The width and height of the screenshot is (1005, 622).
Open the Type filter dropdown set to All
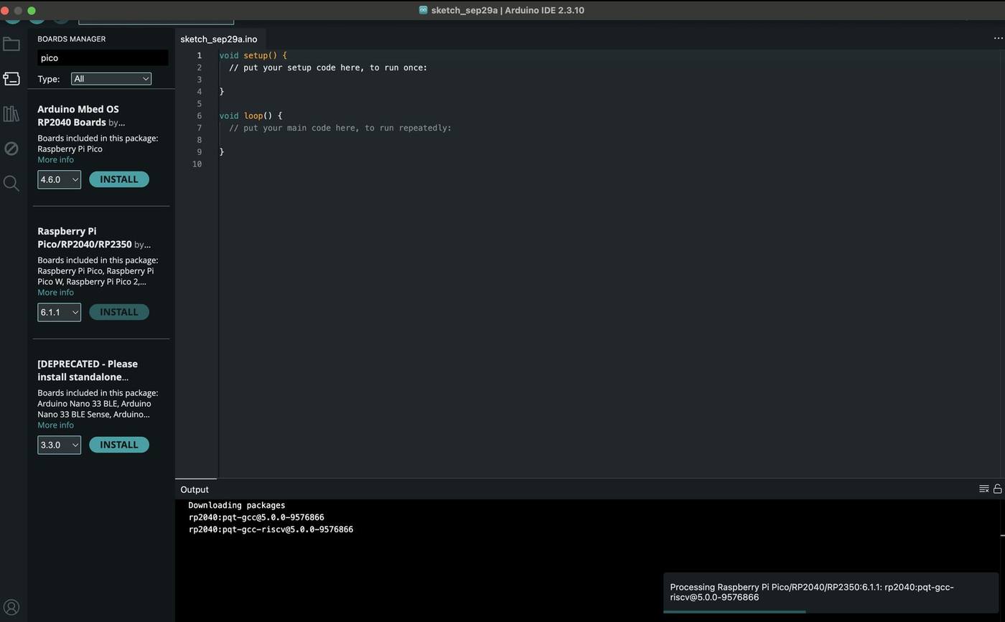[111, 79]
